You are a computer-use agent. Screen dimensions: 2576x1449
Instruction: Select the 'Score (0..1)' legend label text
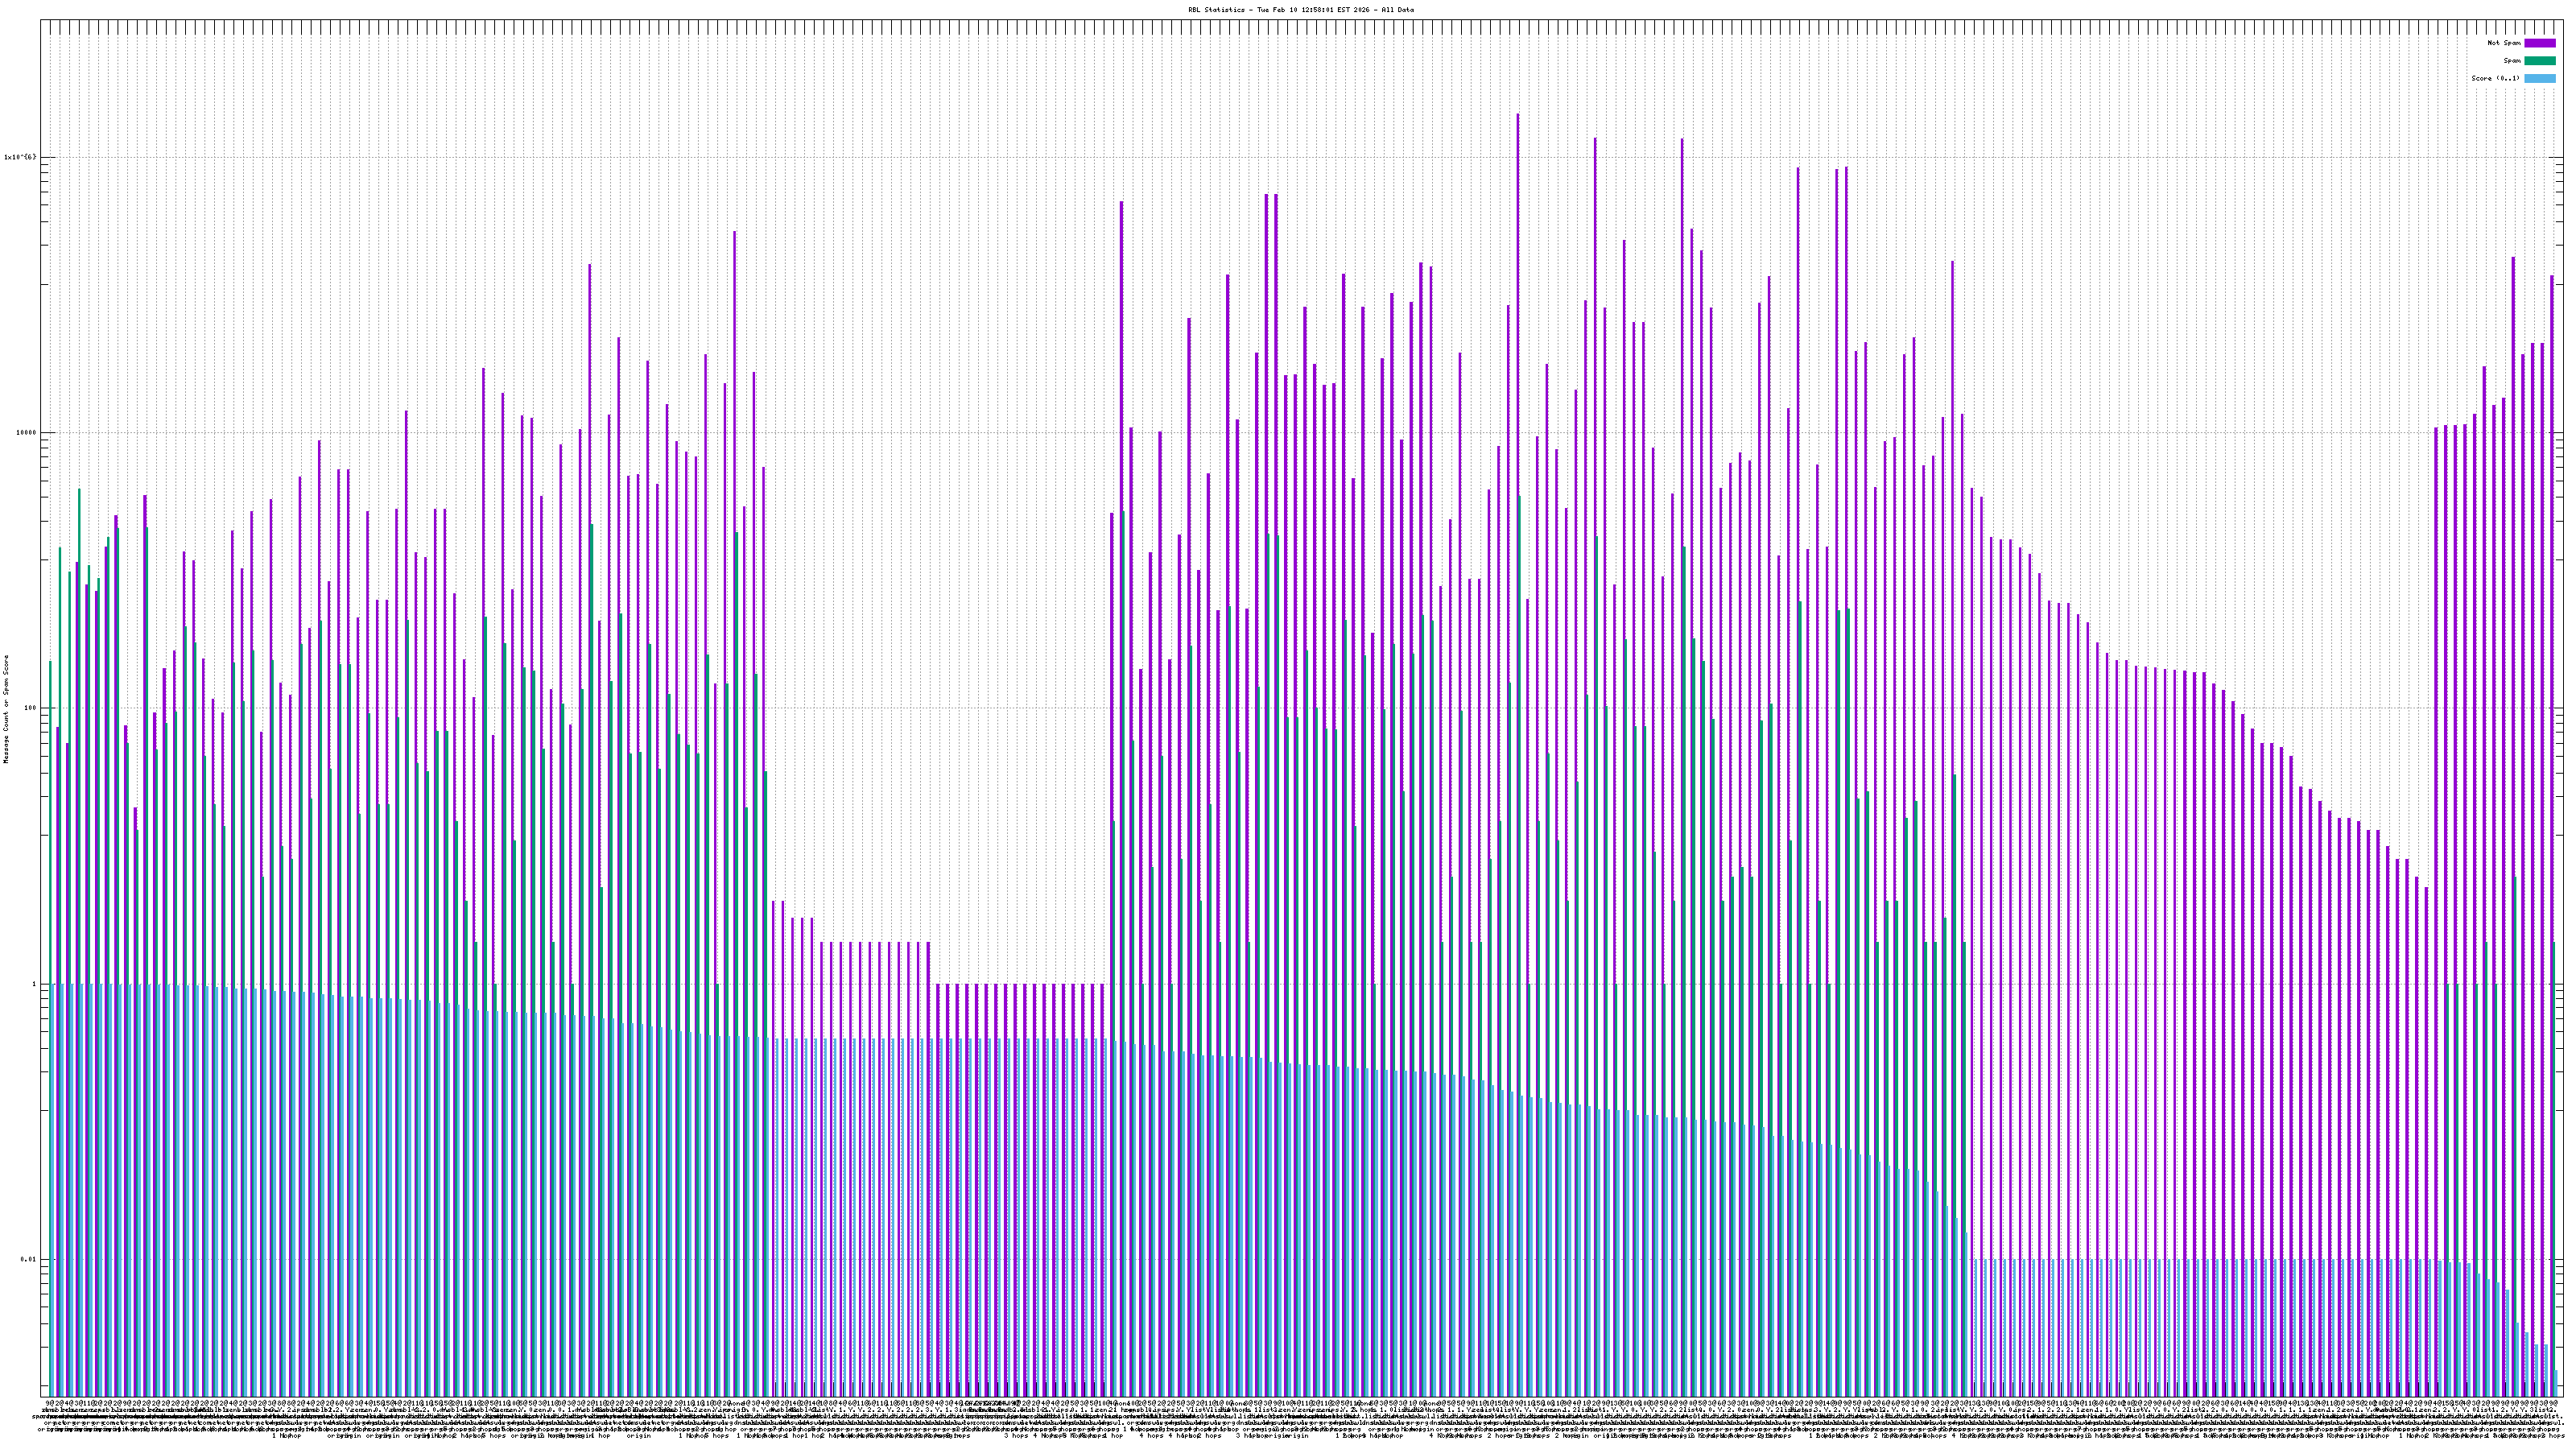point(2495,78)
